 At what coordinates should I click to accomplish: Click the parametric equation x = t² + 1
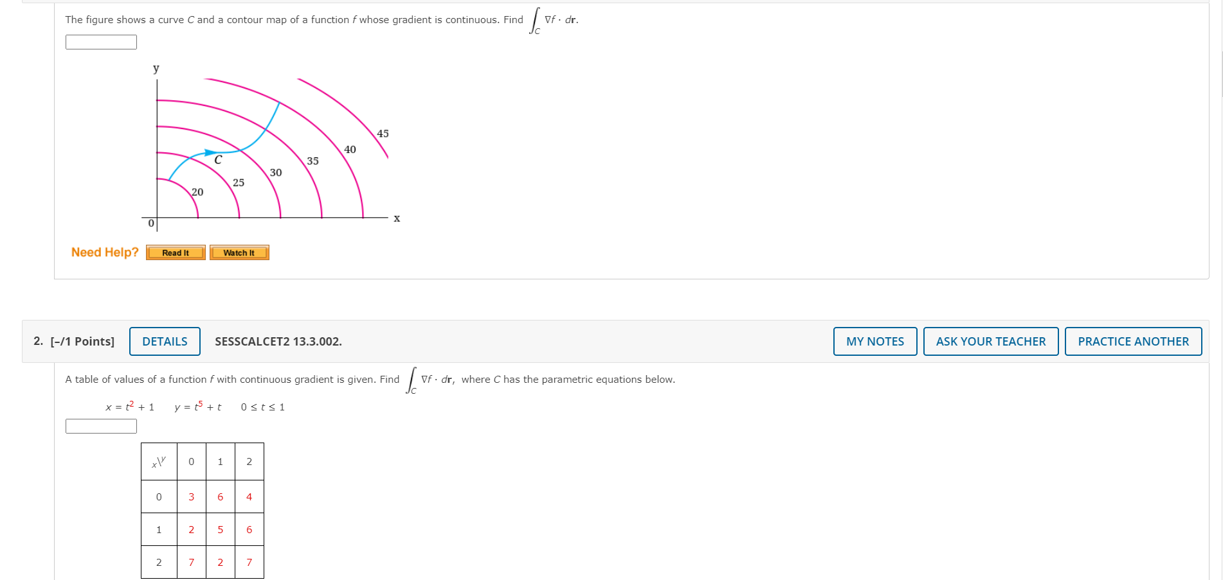[129, 407]
